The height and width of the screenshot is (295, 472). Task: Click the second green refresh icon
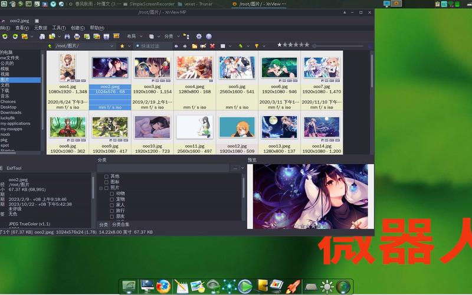tap(15, 37)
